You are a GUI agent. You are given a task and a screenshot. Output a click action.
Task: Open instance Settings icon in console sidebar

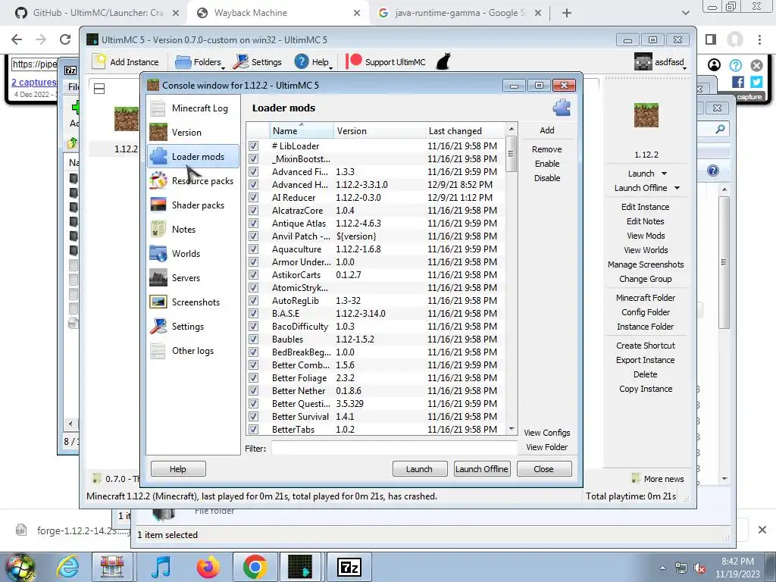click(x=158, y=326)
